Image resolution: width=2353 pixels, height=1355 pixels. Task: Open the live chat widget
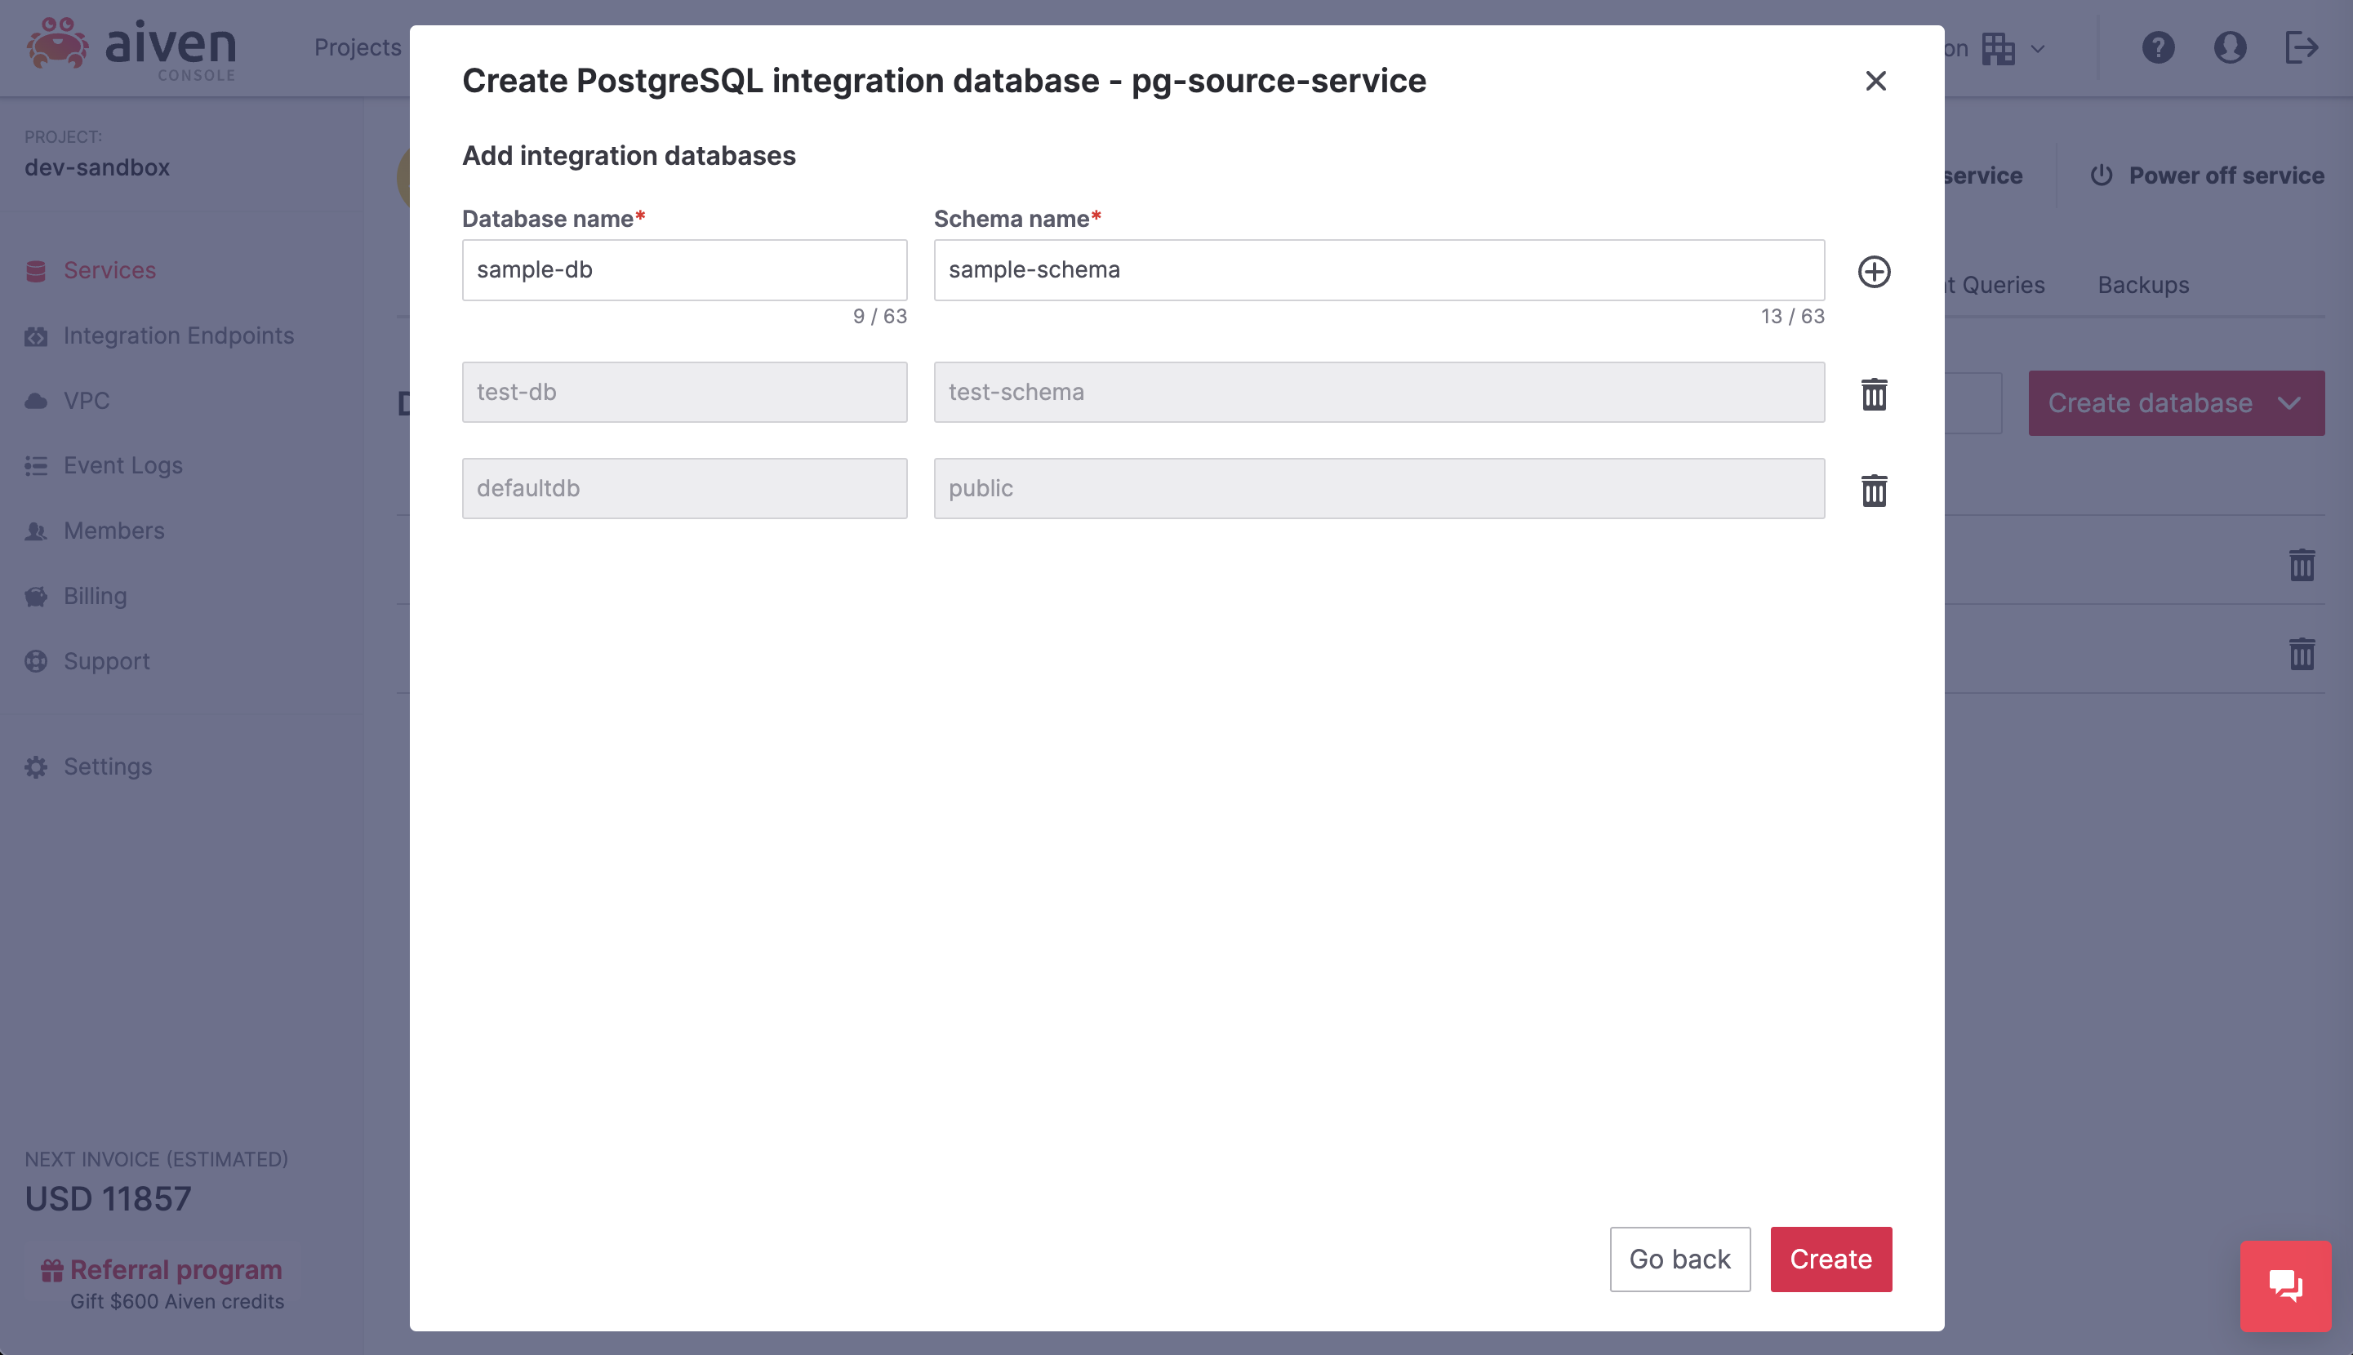pos(2285,1285)
